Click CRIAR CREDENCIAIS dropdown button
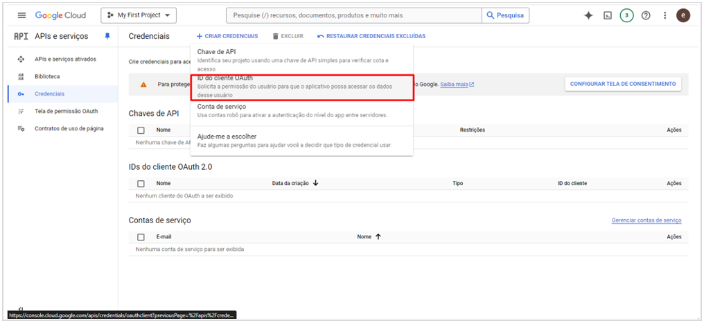 (227, 36)
